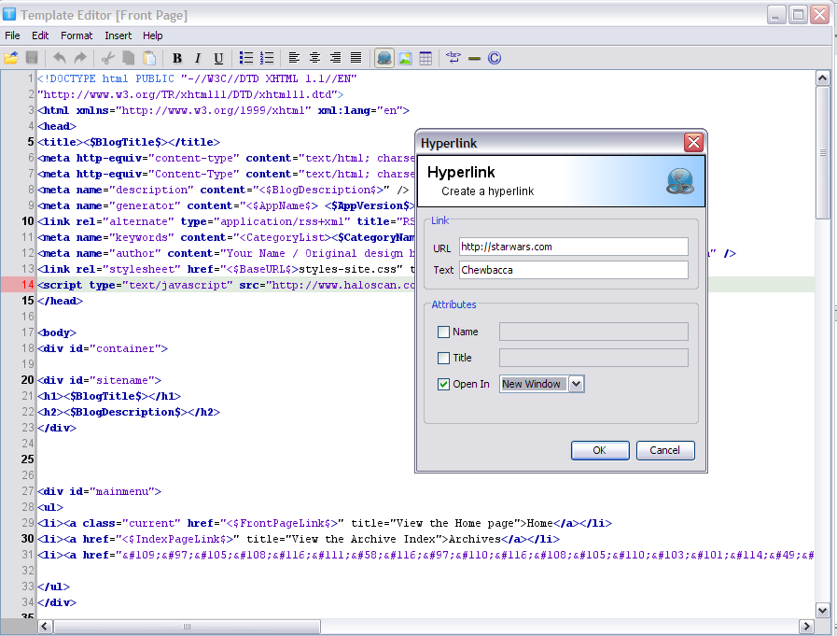The image size is (837, 636).
Task: Click the Copy icon in toolbar
Action: [129, 58]
